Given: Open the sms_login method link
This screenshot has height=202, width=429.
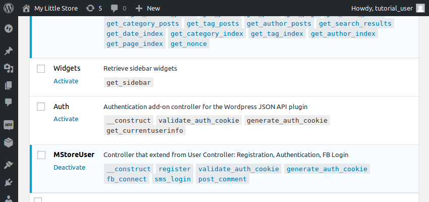Looking at the screenshot, I should [173, 179].
